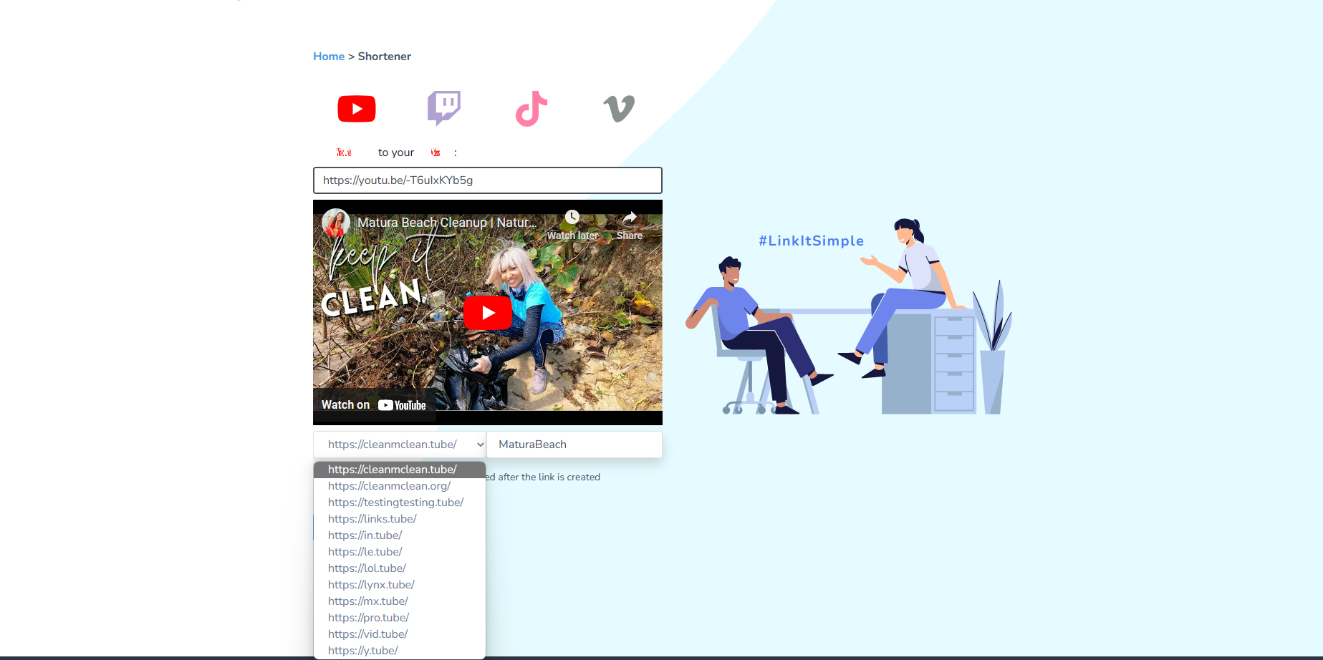The image size is (1323, 660).
Task: Choose https://vid.tube/ option
Action: pos(400,634)
